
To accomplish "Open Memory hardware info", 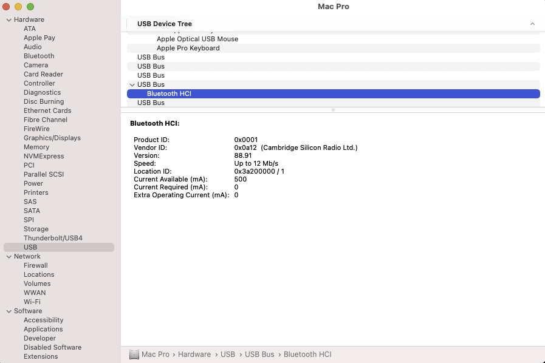I will (x=36, y=147).
